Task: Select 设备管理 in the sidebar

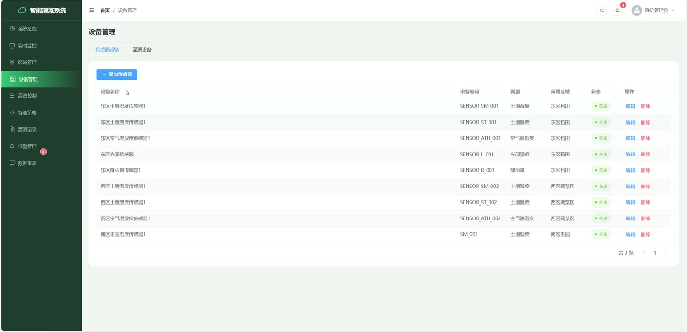Action: 42,79
